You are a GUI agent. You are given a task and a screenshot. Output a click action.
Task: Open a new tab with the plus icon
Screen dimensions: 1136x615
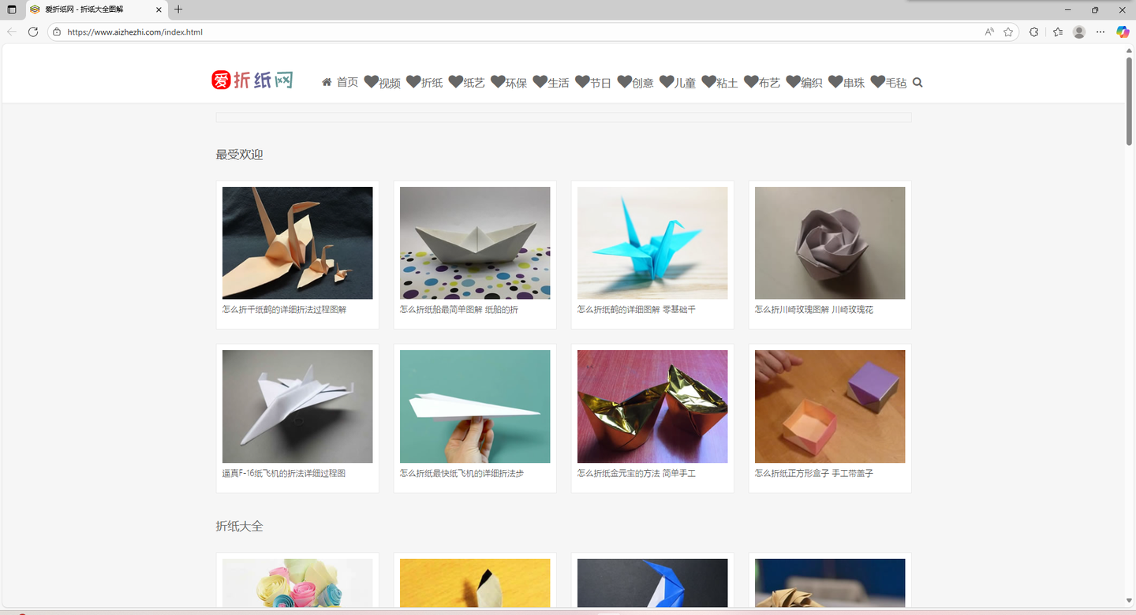click(x=178, y=9)
